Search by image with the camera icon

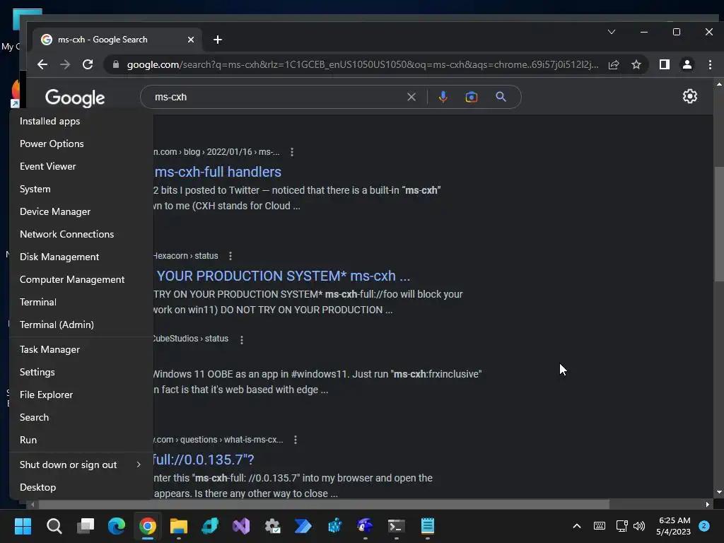(472, 97)
